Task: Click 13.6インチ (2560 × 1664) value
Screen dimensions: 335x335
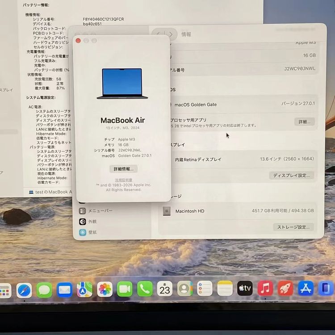Action: (287, 159)
